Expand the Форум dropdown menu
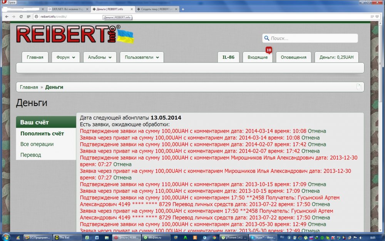 (x=65, y=57)
